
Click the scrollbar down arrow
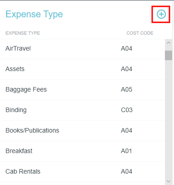tap(169, 181)
